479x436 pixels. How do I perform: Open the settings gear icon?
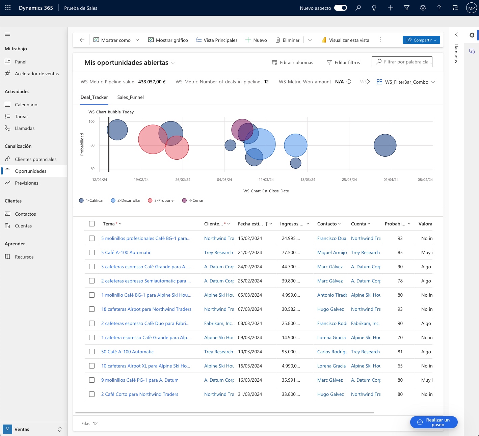[x=423, y=8]
